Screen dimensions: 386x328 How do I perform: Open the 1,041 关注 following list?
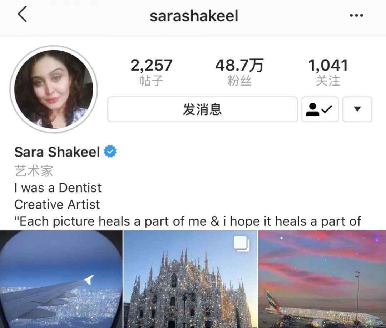click(328, 72)
